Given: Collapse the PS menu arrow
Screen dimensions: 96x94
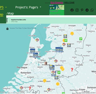Looking at the screenshot, I should click(x=6, y=7).
